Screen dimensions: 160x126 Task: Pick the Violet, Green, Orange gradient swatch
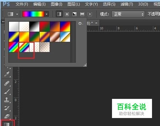[x=34, y=37]
